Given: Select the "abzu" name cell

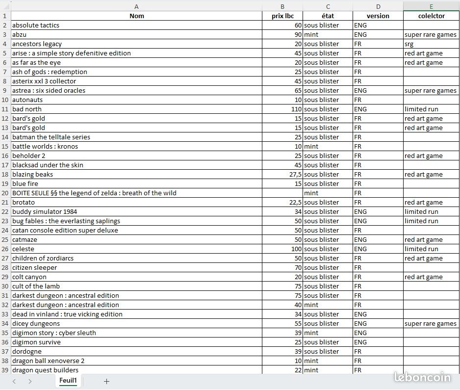Looking at the screenshot, I should point(136,35).
